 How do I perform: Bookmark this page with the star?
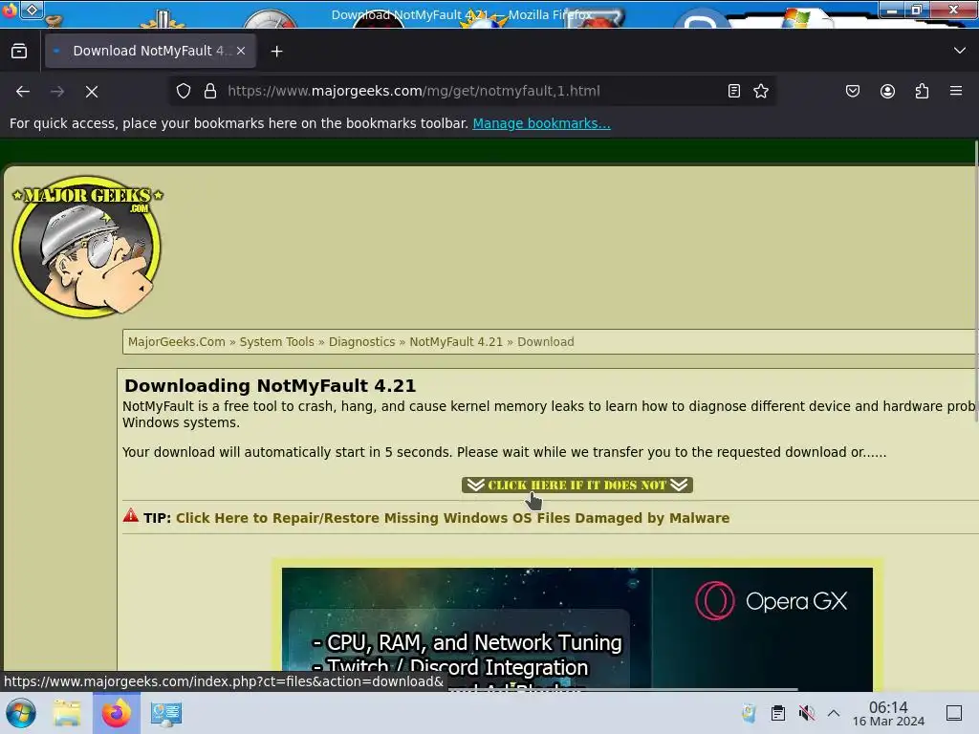pos(761,91)
